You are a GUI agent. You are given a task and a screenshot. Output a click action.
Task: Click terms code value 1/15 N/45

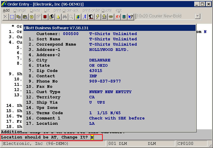tap(109, 113)
